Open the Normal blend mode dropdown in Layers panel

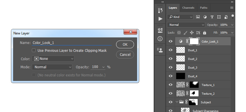pyautogui.click(x=186, y=25)
